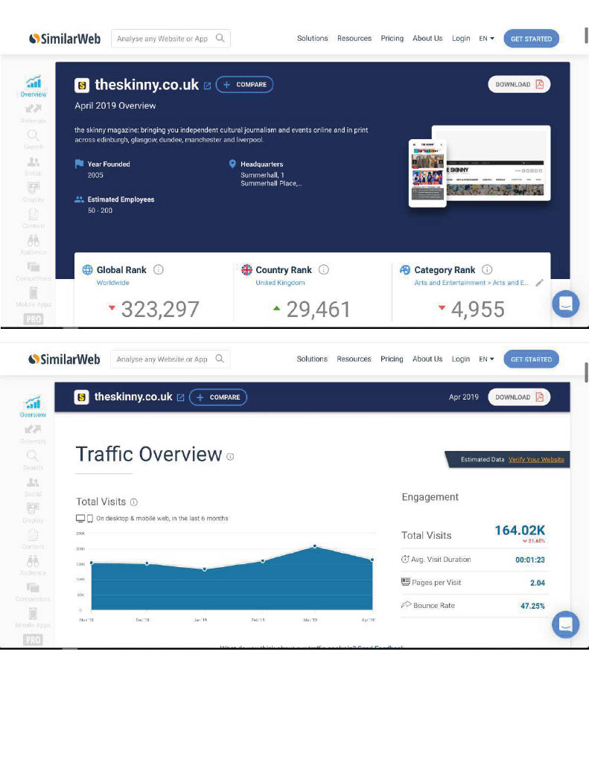This screenshot has height=762, width=589.
Task: Focus bottom screenshot's Analyse any Website field
Action: [171, 359]
